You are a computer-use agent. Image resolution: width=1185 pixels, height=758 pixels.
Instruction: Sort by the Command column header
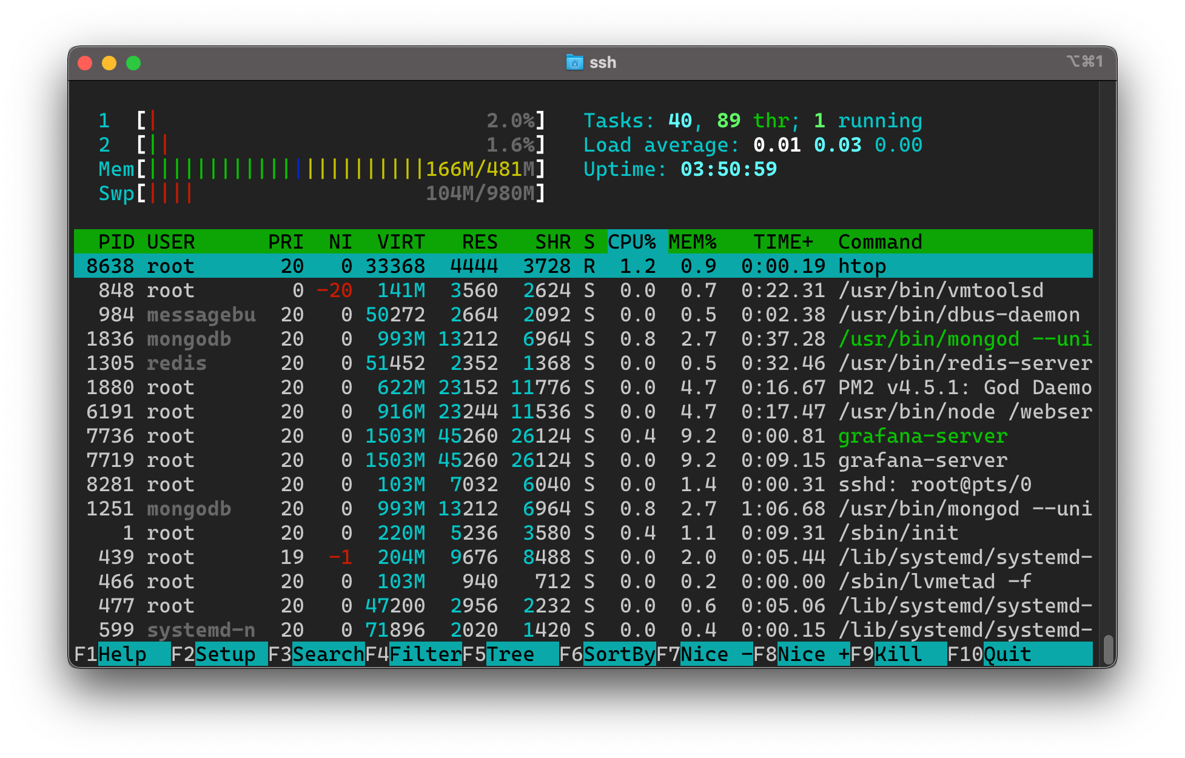tap(880, 242)
